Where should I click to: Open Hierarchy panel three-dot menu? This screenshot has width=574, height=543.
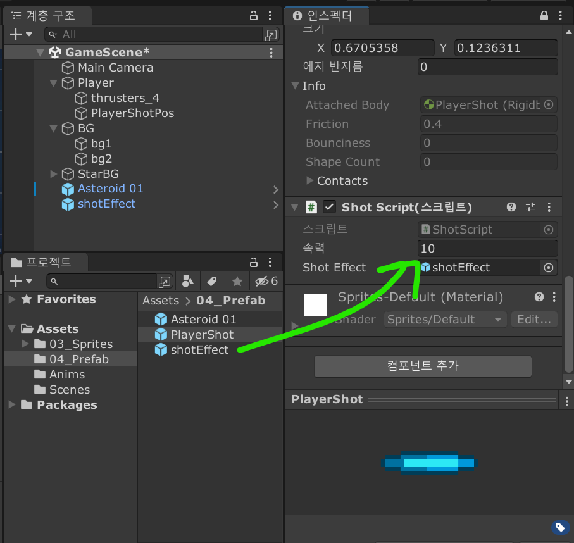pyautogui.click(x=270, y=15)
